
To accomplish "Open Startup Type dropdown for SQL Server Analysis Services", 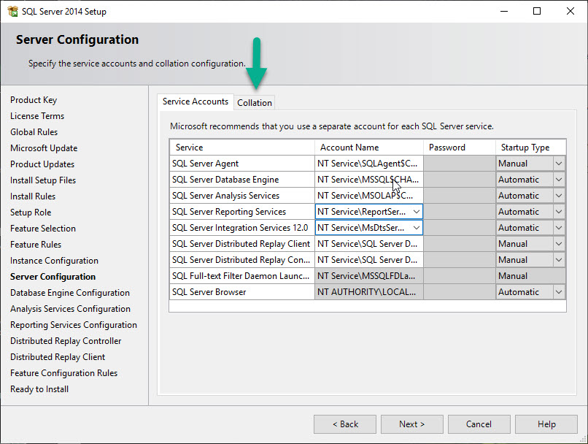I will pyautogui.click(x=559, y=196).
